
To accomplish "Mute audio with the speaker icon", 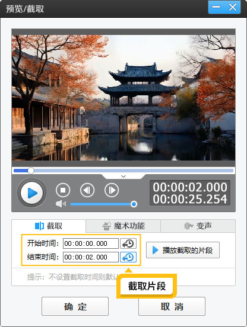I will click(x=61, y=204).
